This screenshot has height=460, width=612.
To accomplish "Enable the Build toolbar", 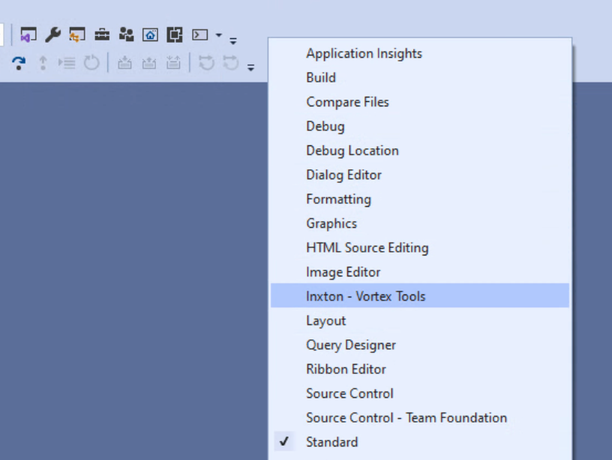I will pyautogui.click(x=420, y=78).
